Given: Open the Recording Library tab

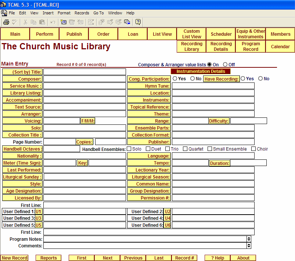Looking at the screenshot, I should pyautogui.click(x=191, y=46).
